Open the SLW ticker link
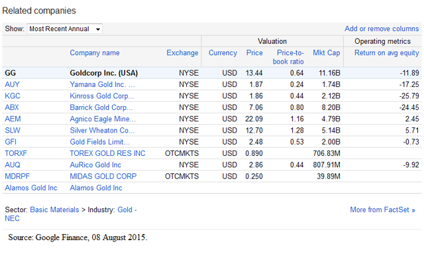The width and height of the screenshot is (424, 262). click(x=13, y=131)
